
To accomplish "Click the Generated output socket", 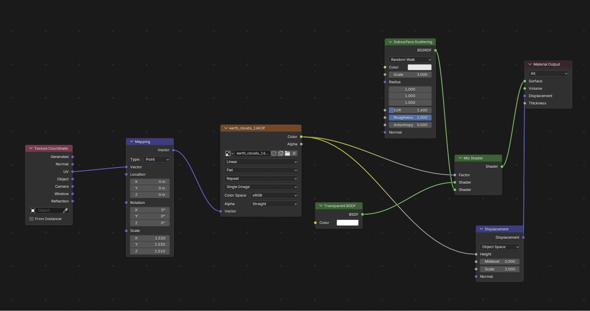I will pyautogui.click(x=73, y=157).
